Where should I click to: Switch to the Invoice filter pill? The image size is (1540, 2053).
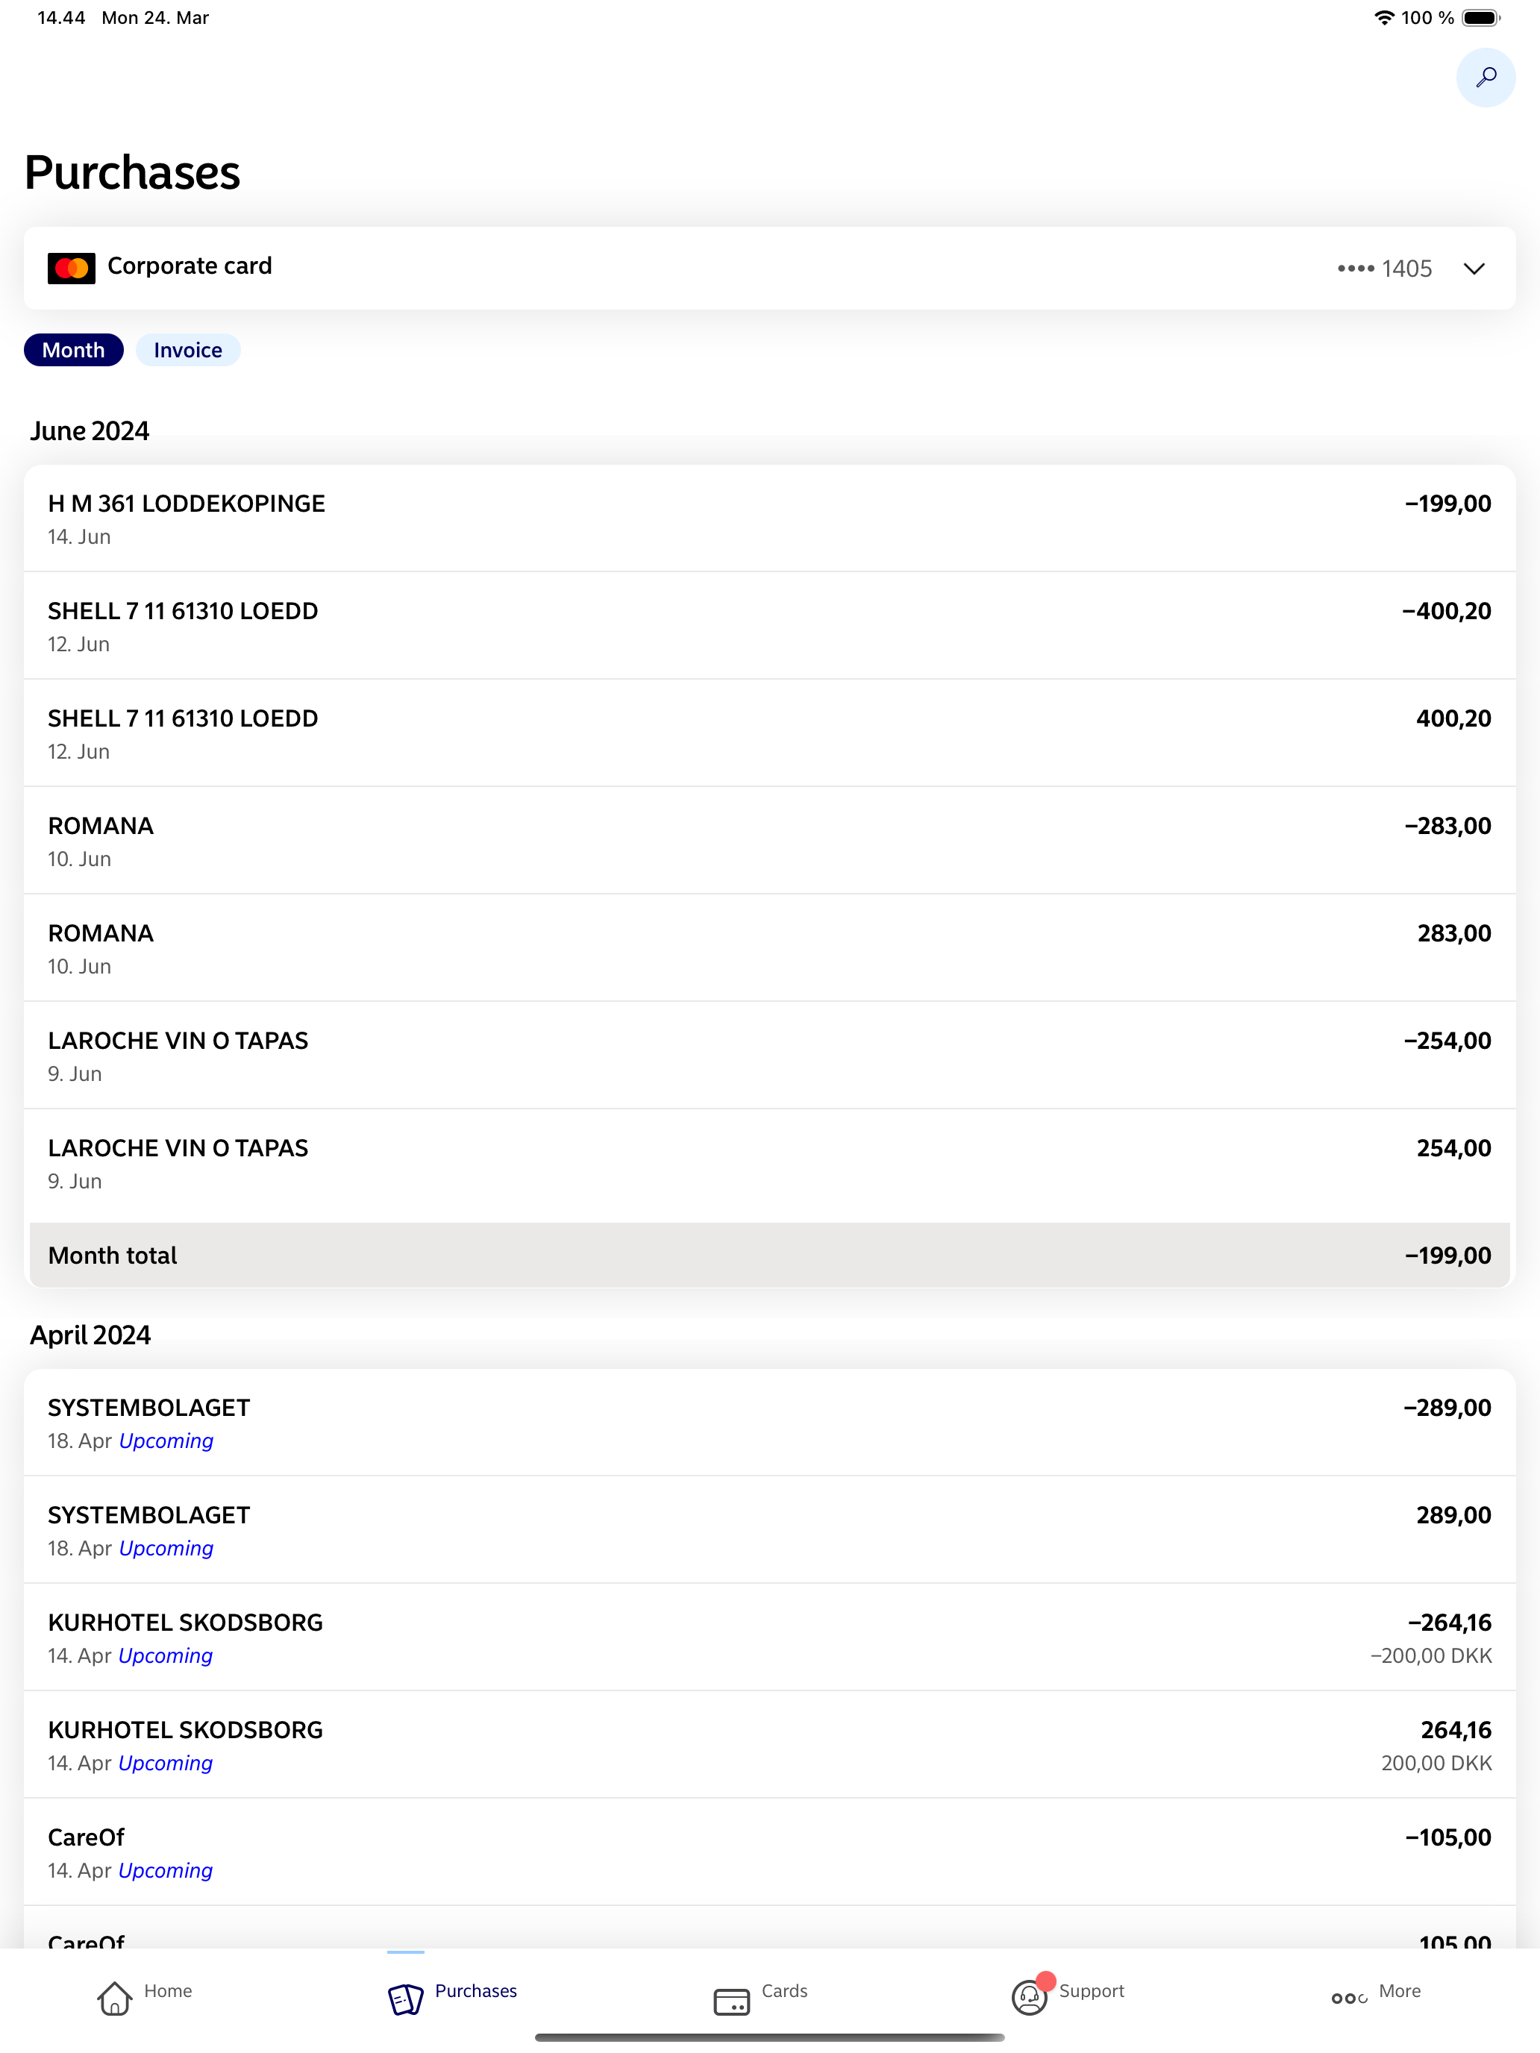pos(187,350)
